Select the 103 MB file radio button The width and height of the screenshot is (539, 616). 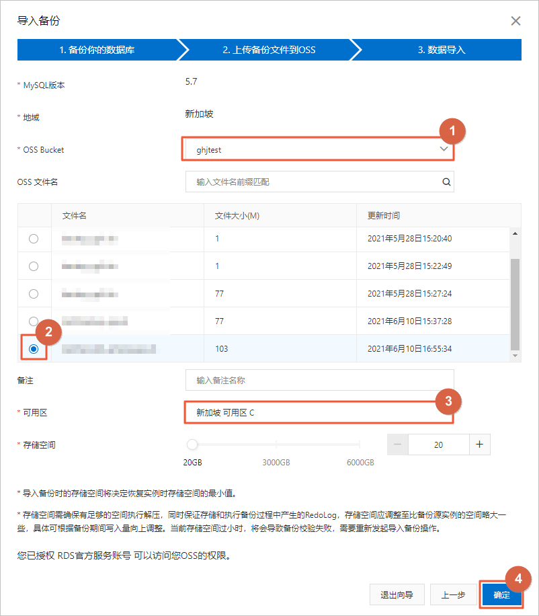34,349
